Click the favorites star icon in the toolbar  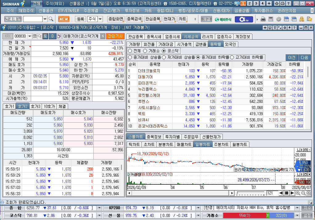pos(309,19)
